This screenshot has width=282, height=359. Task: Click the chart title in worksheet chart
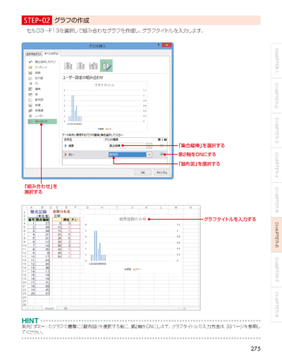point(133,219)
